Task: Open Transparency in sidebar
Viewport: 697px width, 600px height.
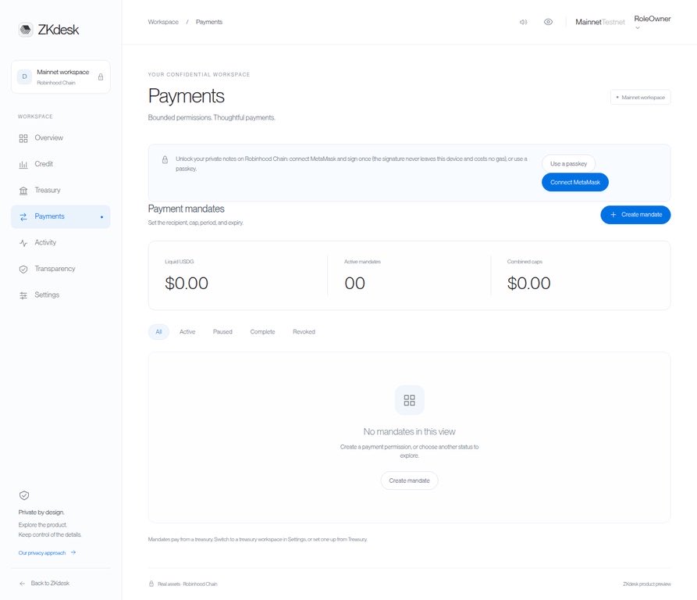Action: (x=61, y=269)
